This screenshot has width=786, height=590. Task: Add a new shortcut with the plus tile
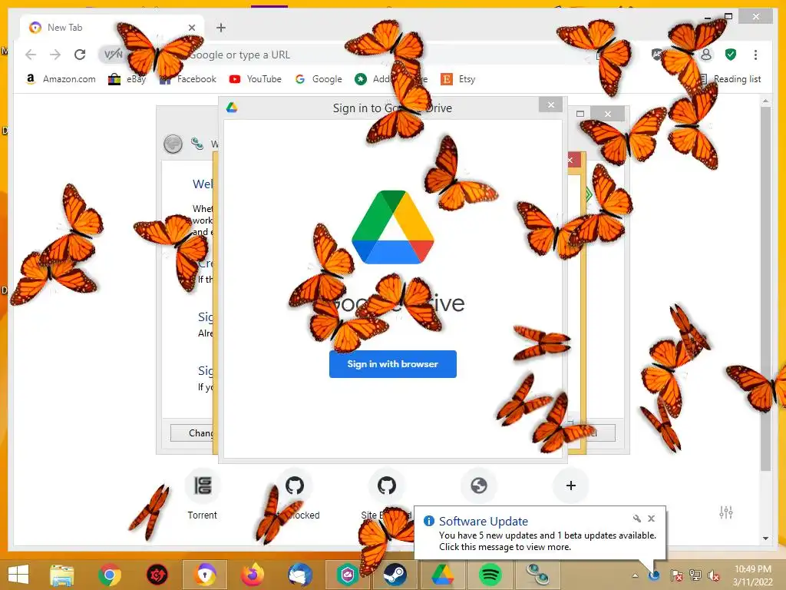click(570, 486)
